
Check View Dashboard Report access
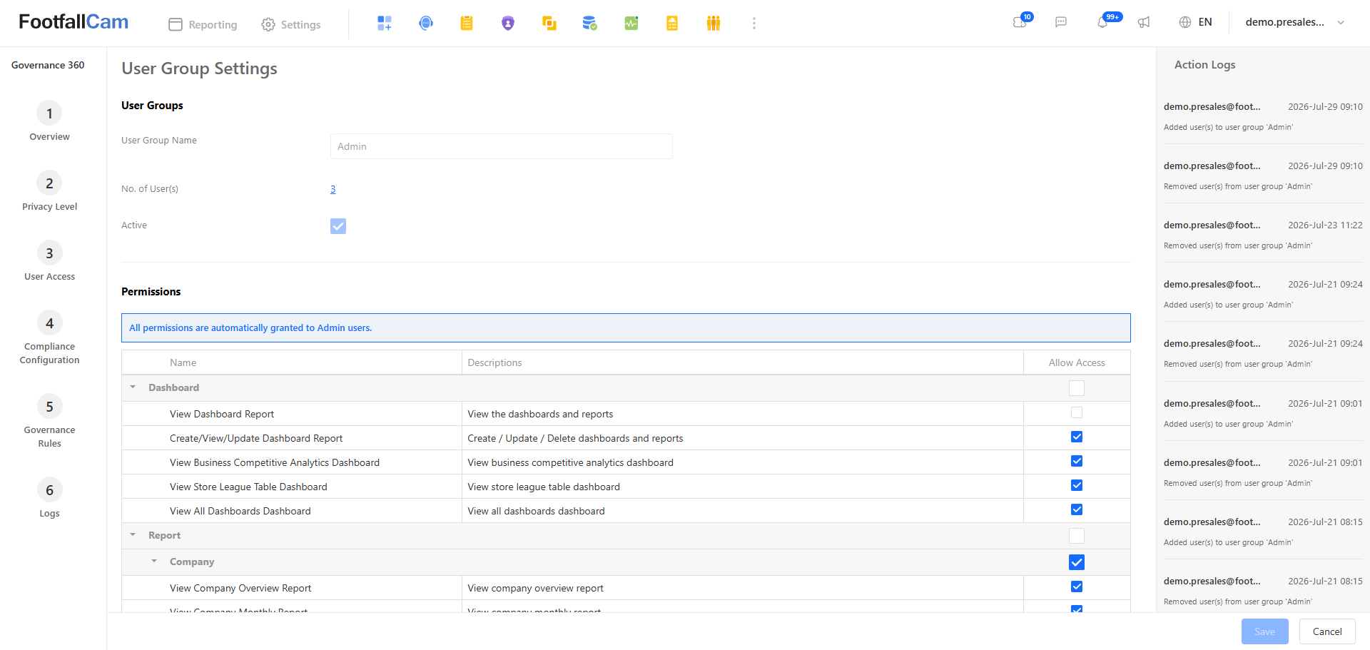tap(1077, 412)
